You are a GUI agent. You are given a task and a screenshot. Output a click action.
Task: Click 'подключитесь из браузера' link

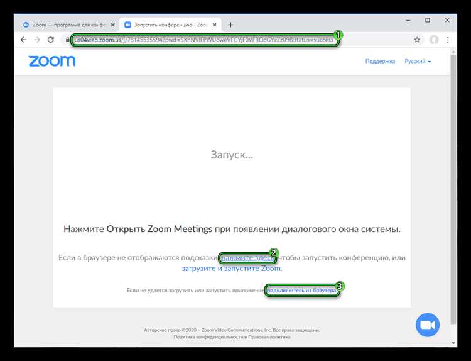coord(301,291)
